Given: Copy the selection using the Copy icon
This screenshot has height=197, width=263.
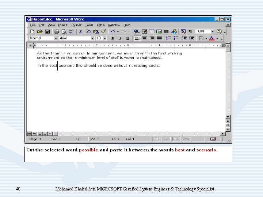Looking at the screenshot, I should (88, 31).
